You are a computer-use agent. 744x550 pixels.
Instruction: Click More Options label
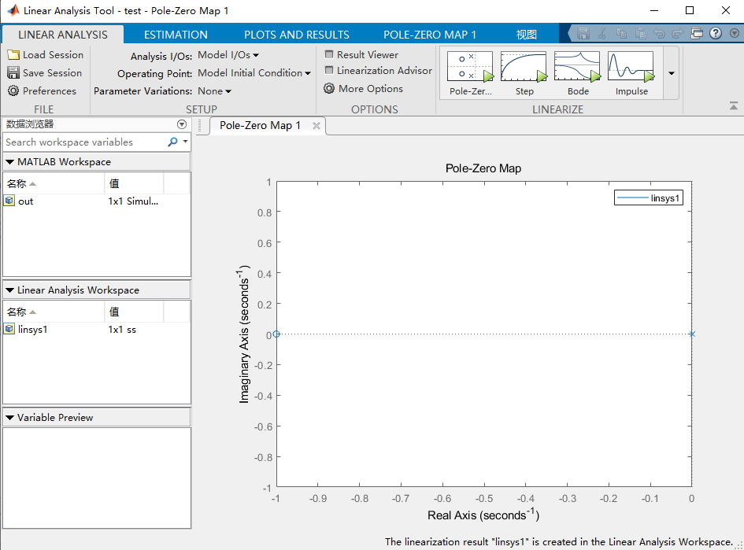click(x=371, y=89)
